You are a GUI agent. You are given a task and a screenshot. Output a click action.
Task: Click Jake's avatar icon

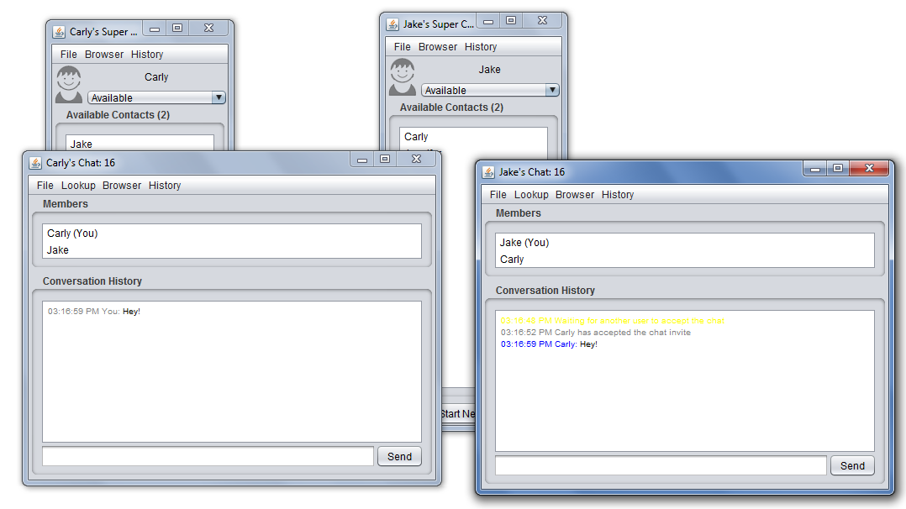pyautogui.click(x=402, y=75)
